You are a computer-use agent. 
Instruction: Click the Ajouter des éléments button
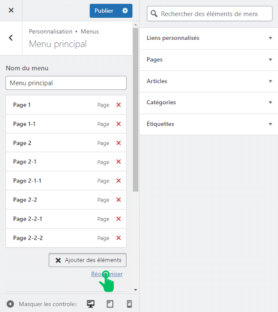(87, 260)
